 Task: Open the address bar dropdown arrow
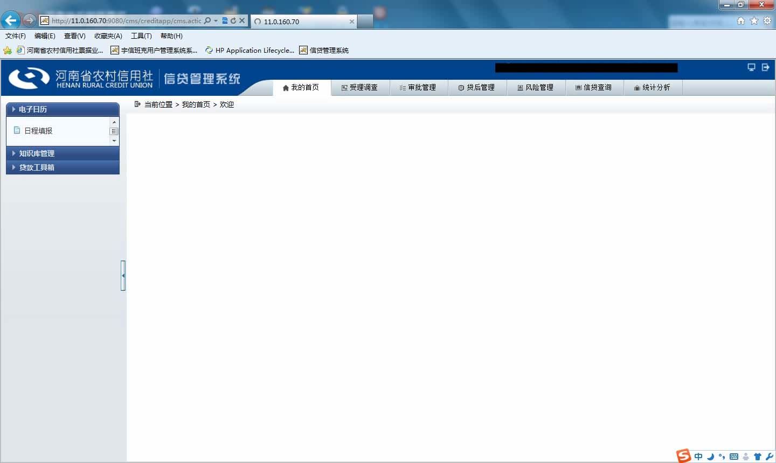coord(216,20)
